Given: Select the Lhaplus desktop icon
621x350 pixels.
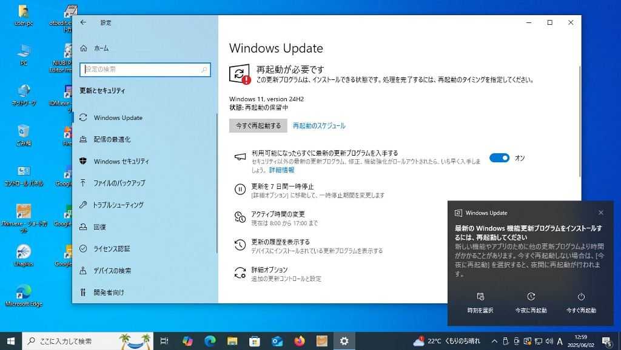Looking at the screenshot, I should click(x=24, y=256).
